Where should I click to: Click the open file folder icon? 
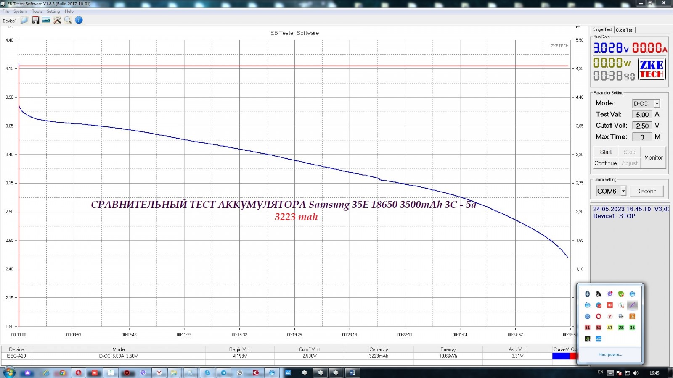(24, 20)
